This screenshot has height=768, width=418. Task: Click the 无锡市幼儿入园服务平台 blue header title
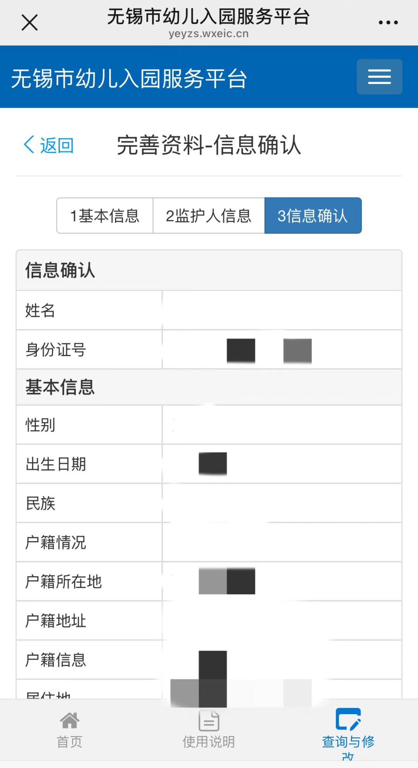(129, 78)
